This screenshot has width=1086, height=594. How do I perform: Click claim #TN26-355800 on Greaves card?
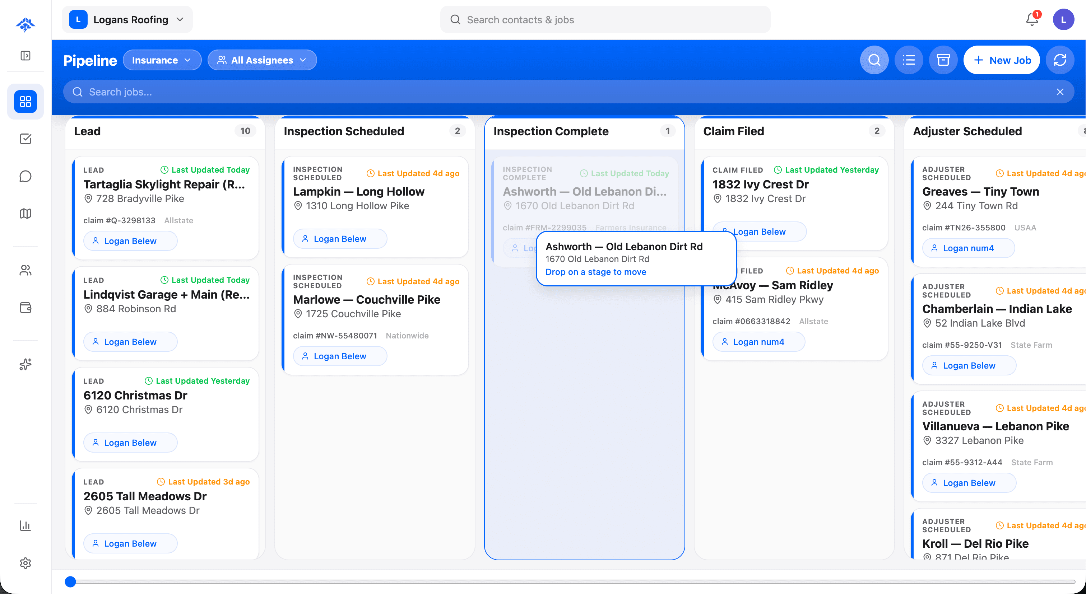point(964,228)
